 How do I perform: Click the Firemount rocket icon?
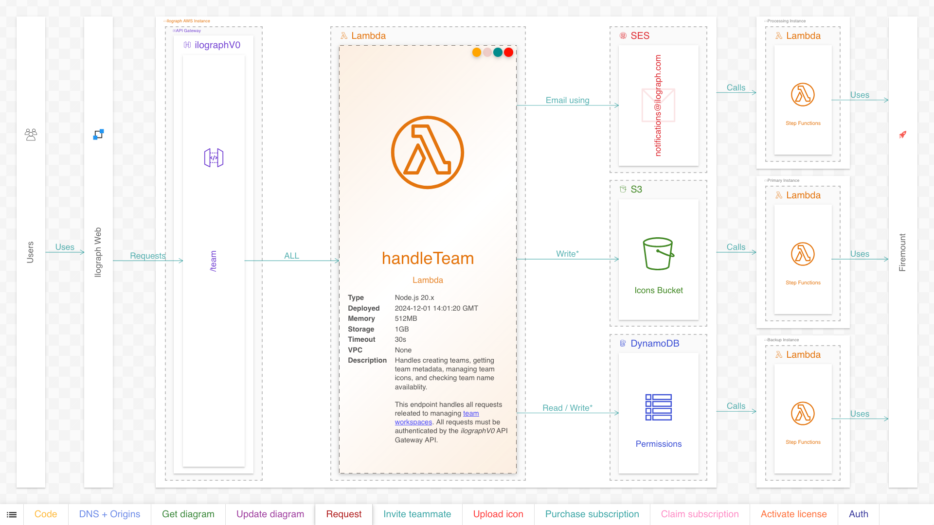point(902,135)
